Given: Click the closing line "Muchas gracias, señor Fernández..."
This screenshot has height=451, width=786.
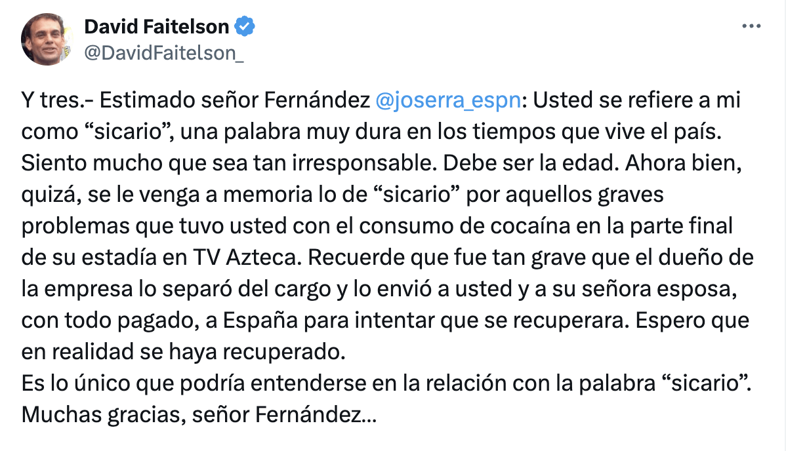Looking at the screenshot, I should [198, 414].
